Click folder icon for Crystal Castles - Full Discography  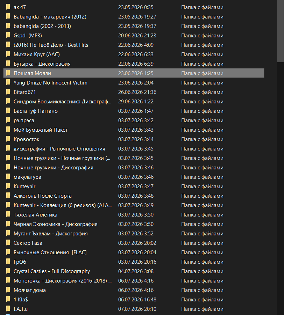(8, 271)
